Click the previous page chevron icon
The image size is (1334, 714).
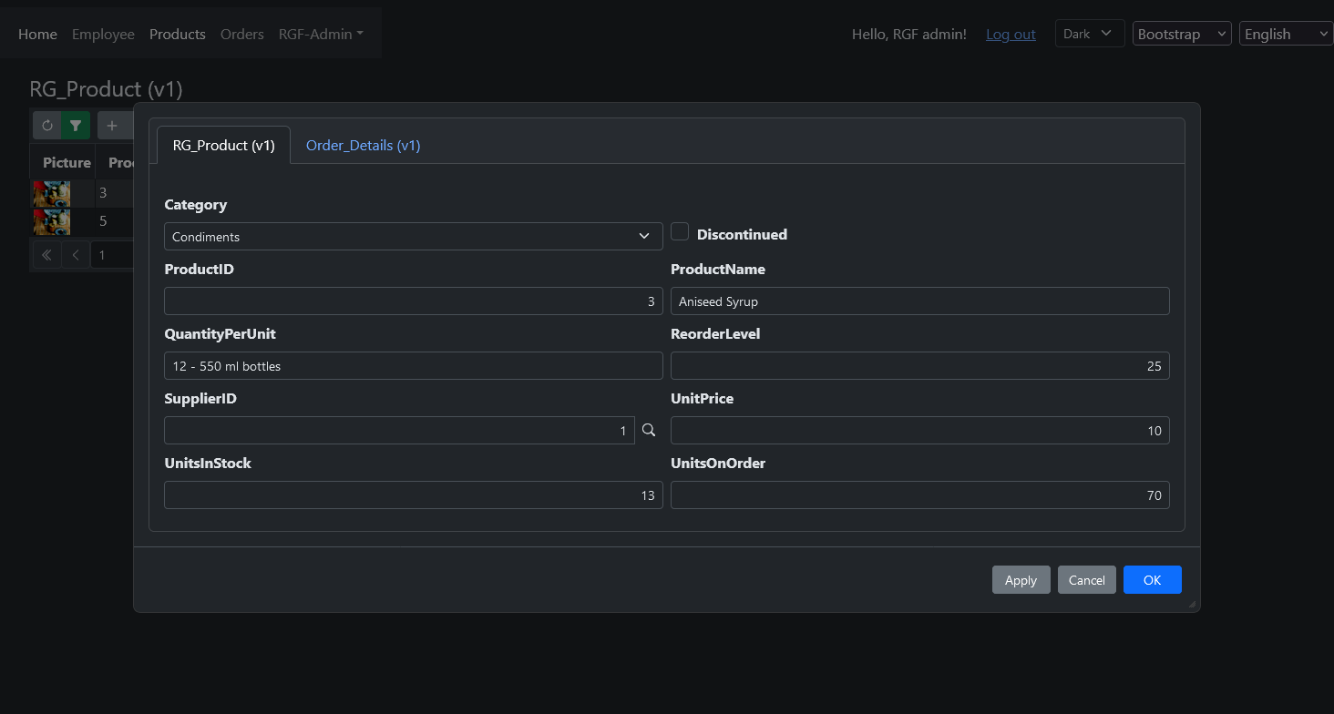(x=76, y=255)
